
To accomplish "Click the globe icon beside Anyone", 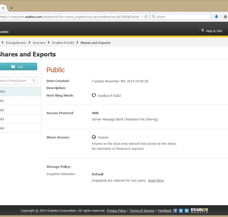I will tap(94, 137).
